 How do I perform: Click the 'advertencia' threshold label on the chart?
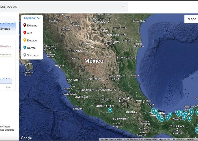5,54
